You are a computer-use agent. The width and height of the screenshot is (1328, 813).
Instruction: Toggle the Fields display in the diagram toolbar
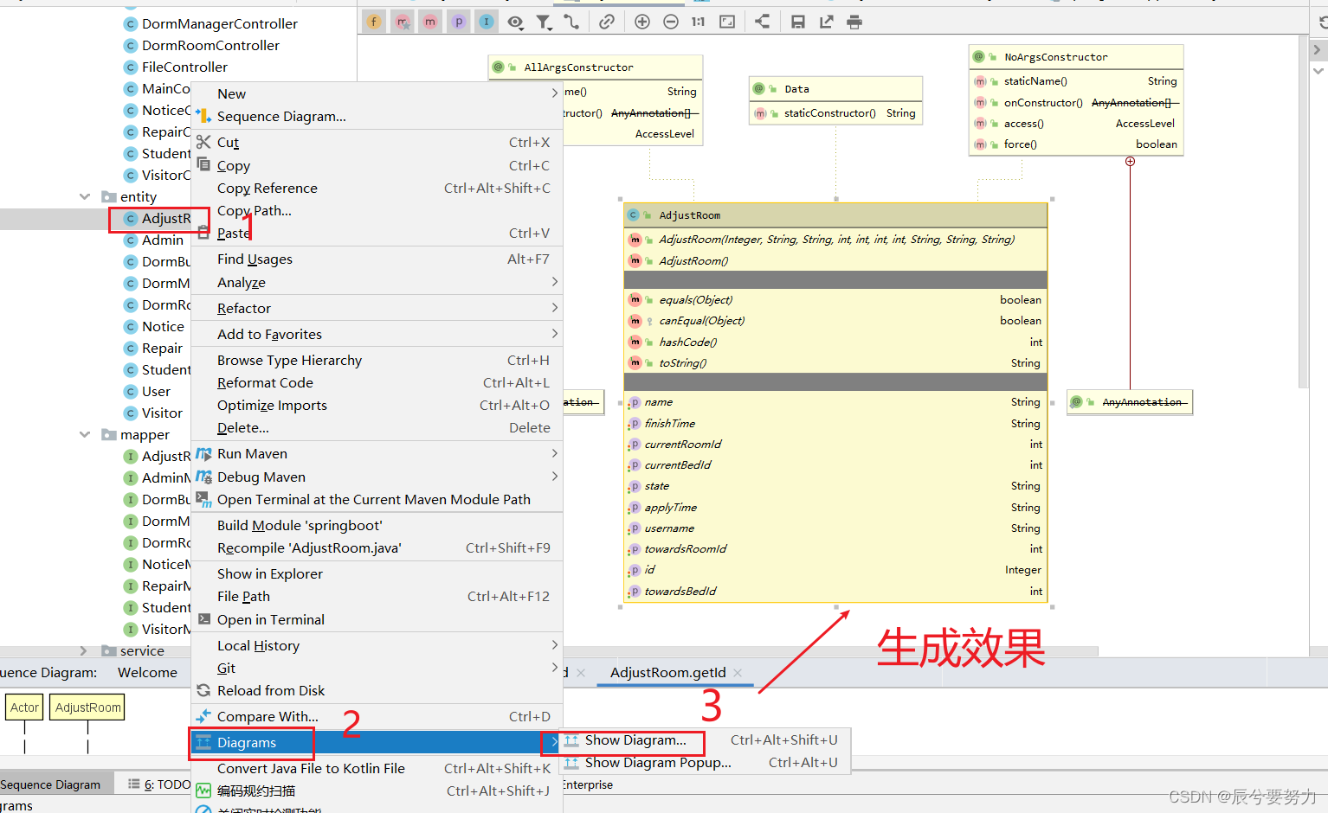pos(374,22)
